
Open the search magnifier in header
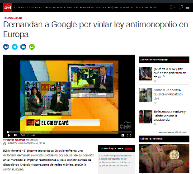pos(181,7)
